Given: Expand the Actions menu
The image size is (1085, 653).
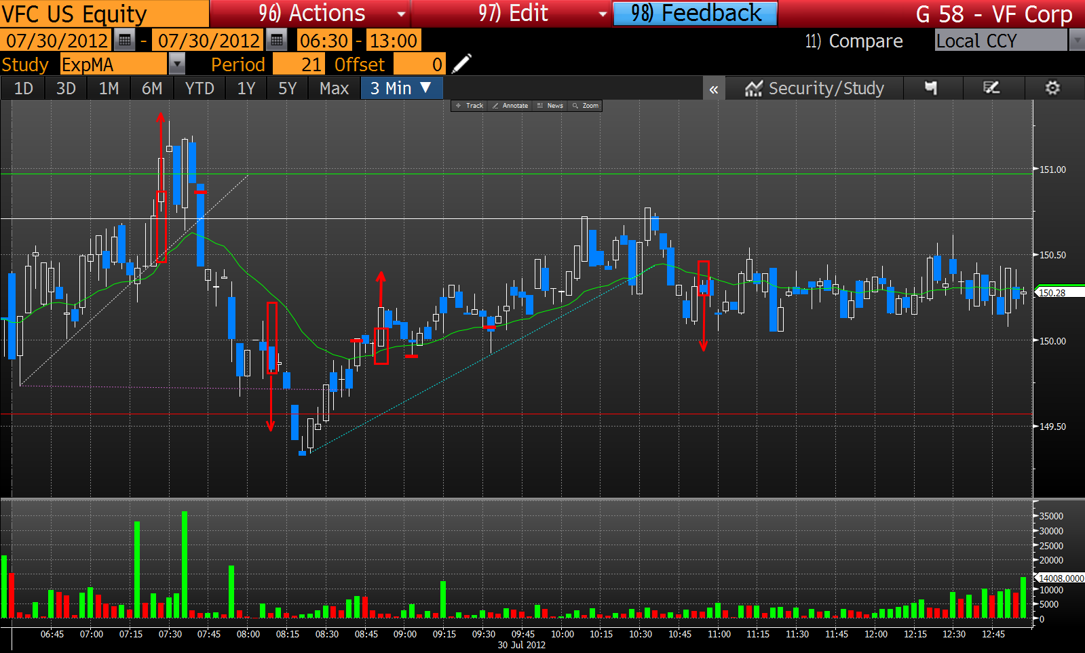Looking at the screenshot, I should coord(310,14).
